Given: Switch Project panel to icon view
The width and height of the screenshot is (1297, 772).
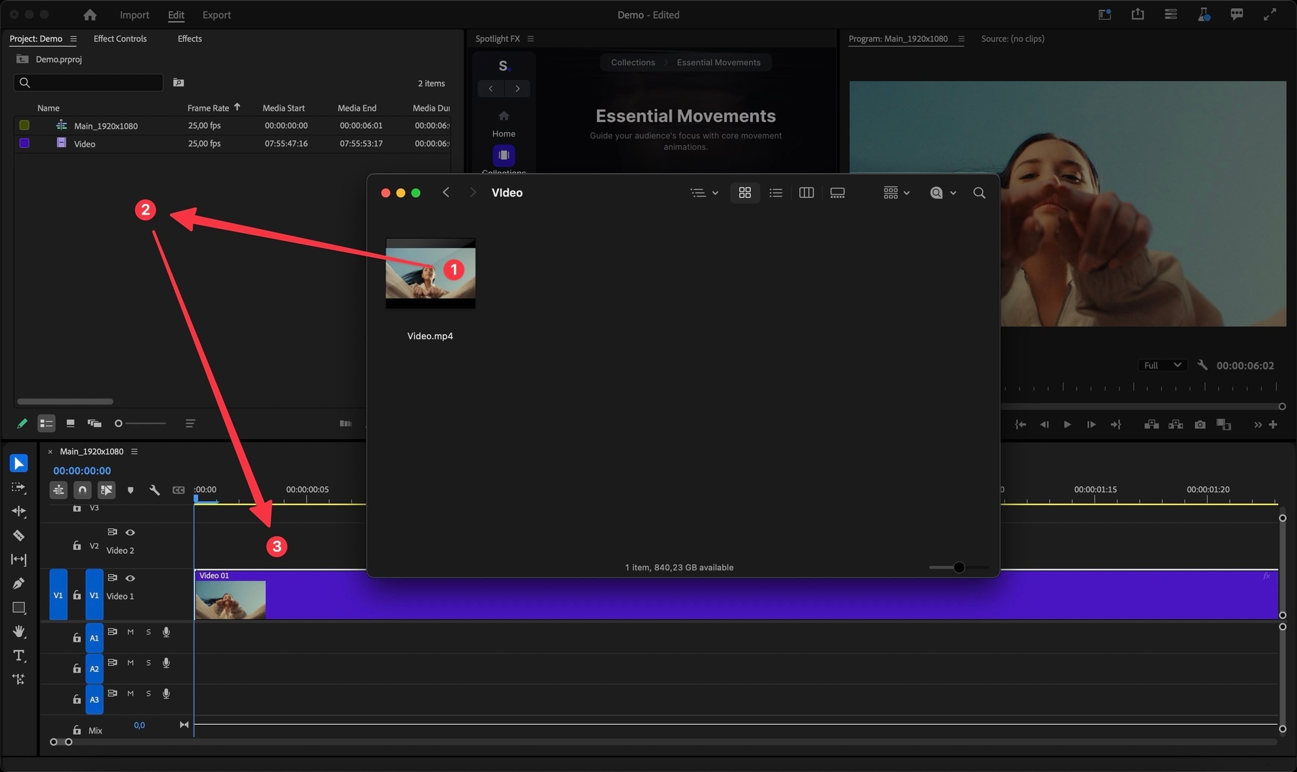Looking at the screenshot, I should [70, 423].
